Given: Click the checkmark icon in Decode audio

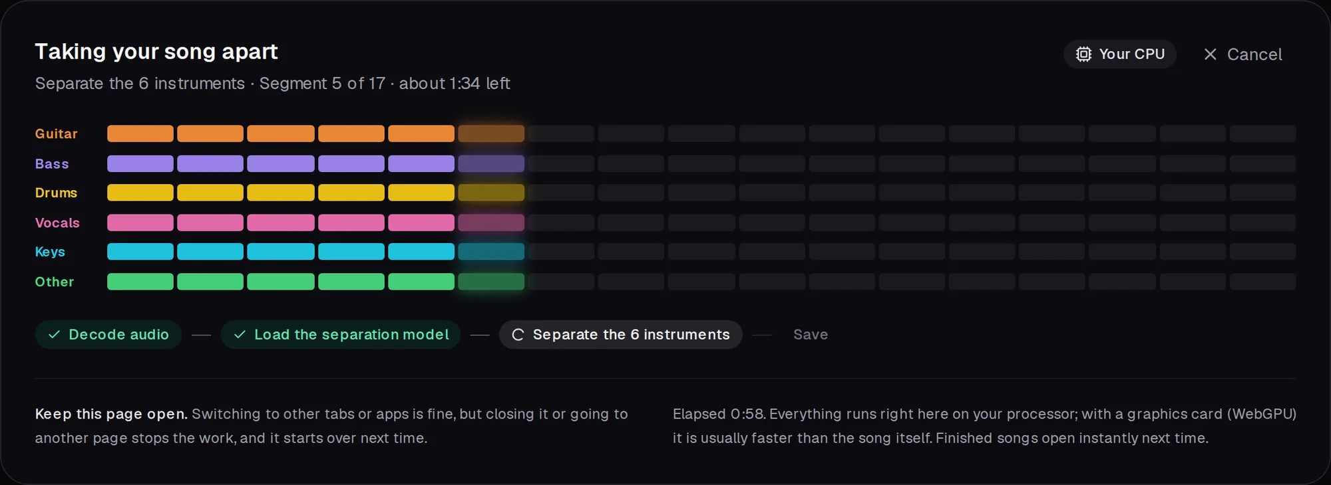Looking at the screenshot, I should pos(54,335).
